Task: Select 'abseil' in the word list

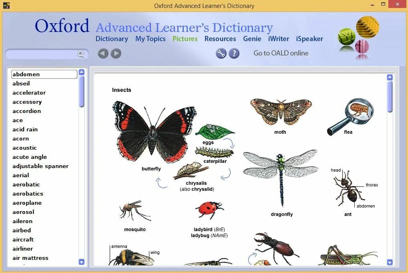Action: 21,83
